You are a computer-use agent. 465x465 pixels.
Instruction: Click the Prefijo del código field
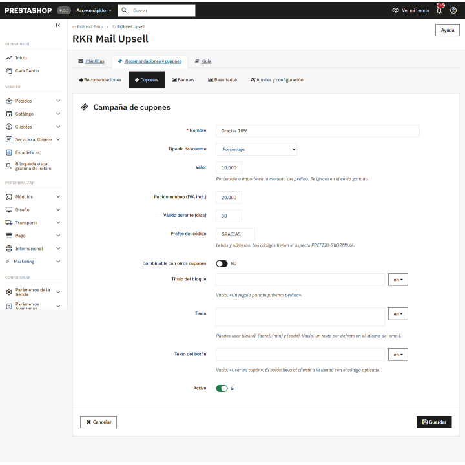[x=235, y=234]
